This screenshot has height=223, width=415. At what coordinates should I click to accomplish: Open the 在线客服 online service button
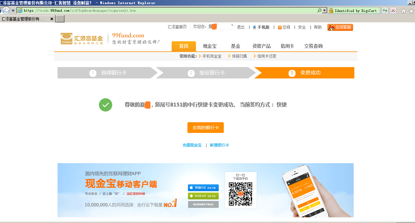[340, 27]
